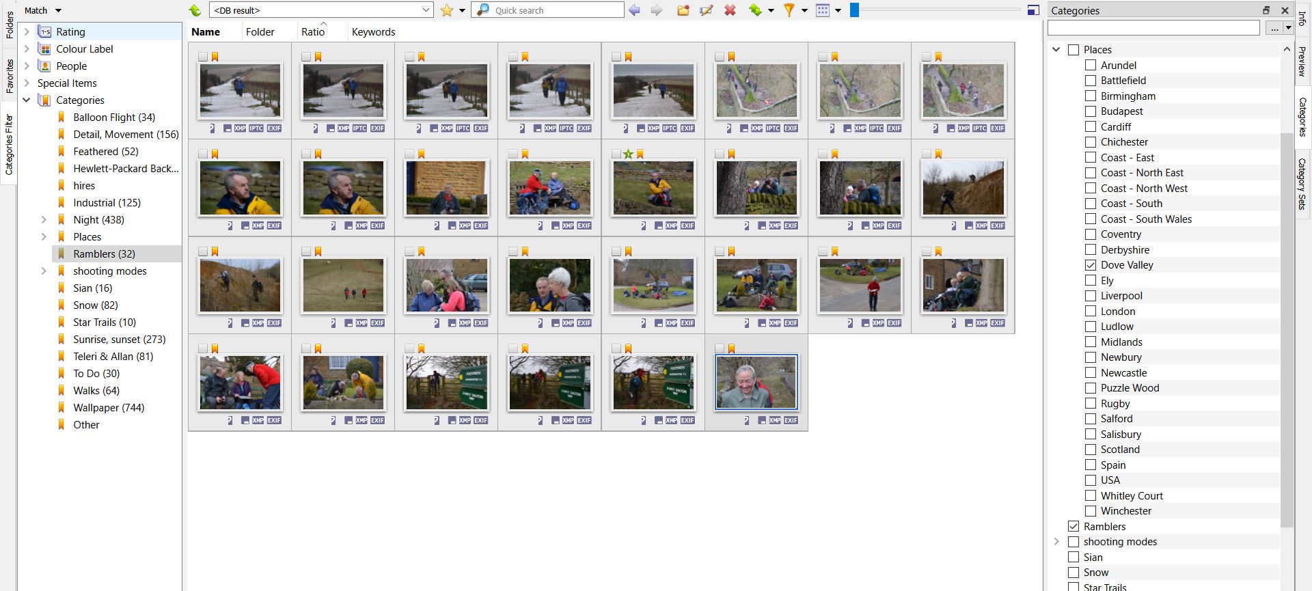Click the thumbnail grid view icon

pyautogui.click(x=823, y=10)
